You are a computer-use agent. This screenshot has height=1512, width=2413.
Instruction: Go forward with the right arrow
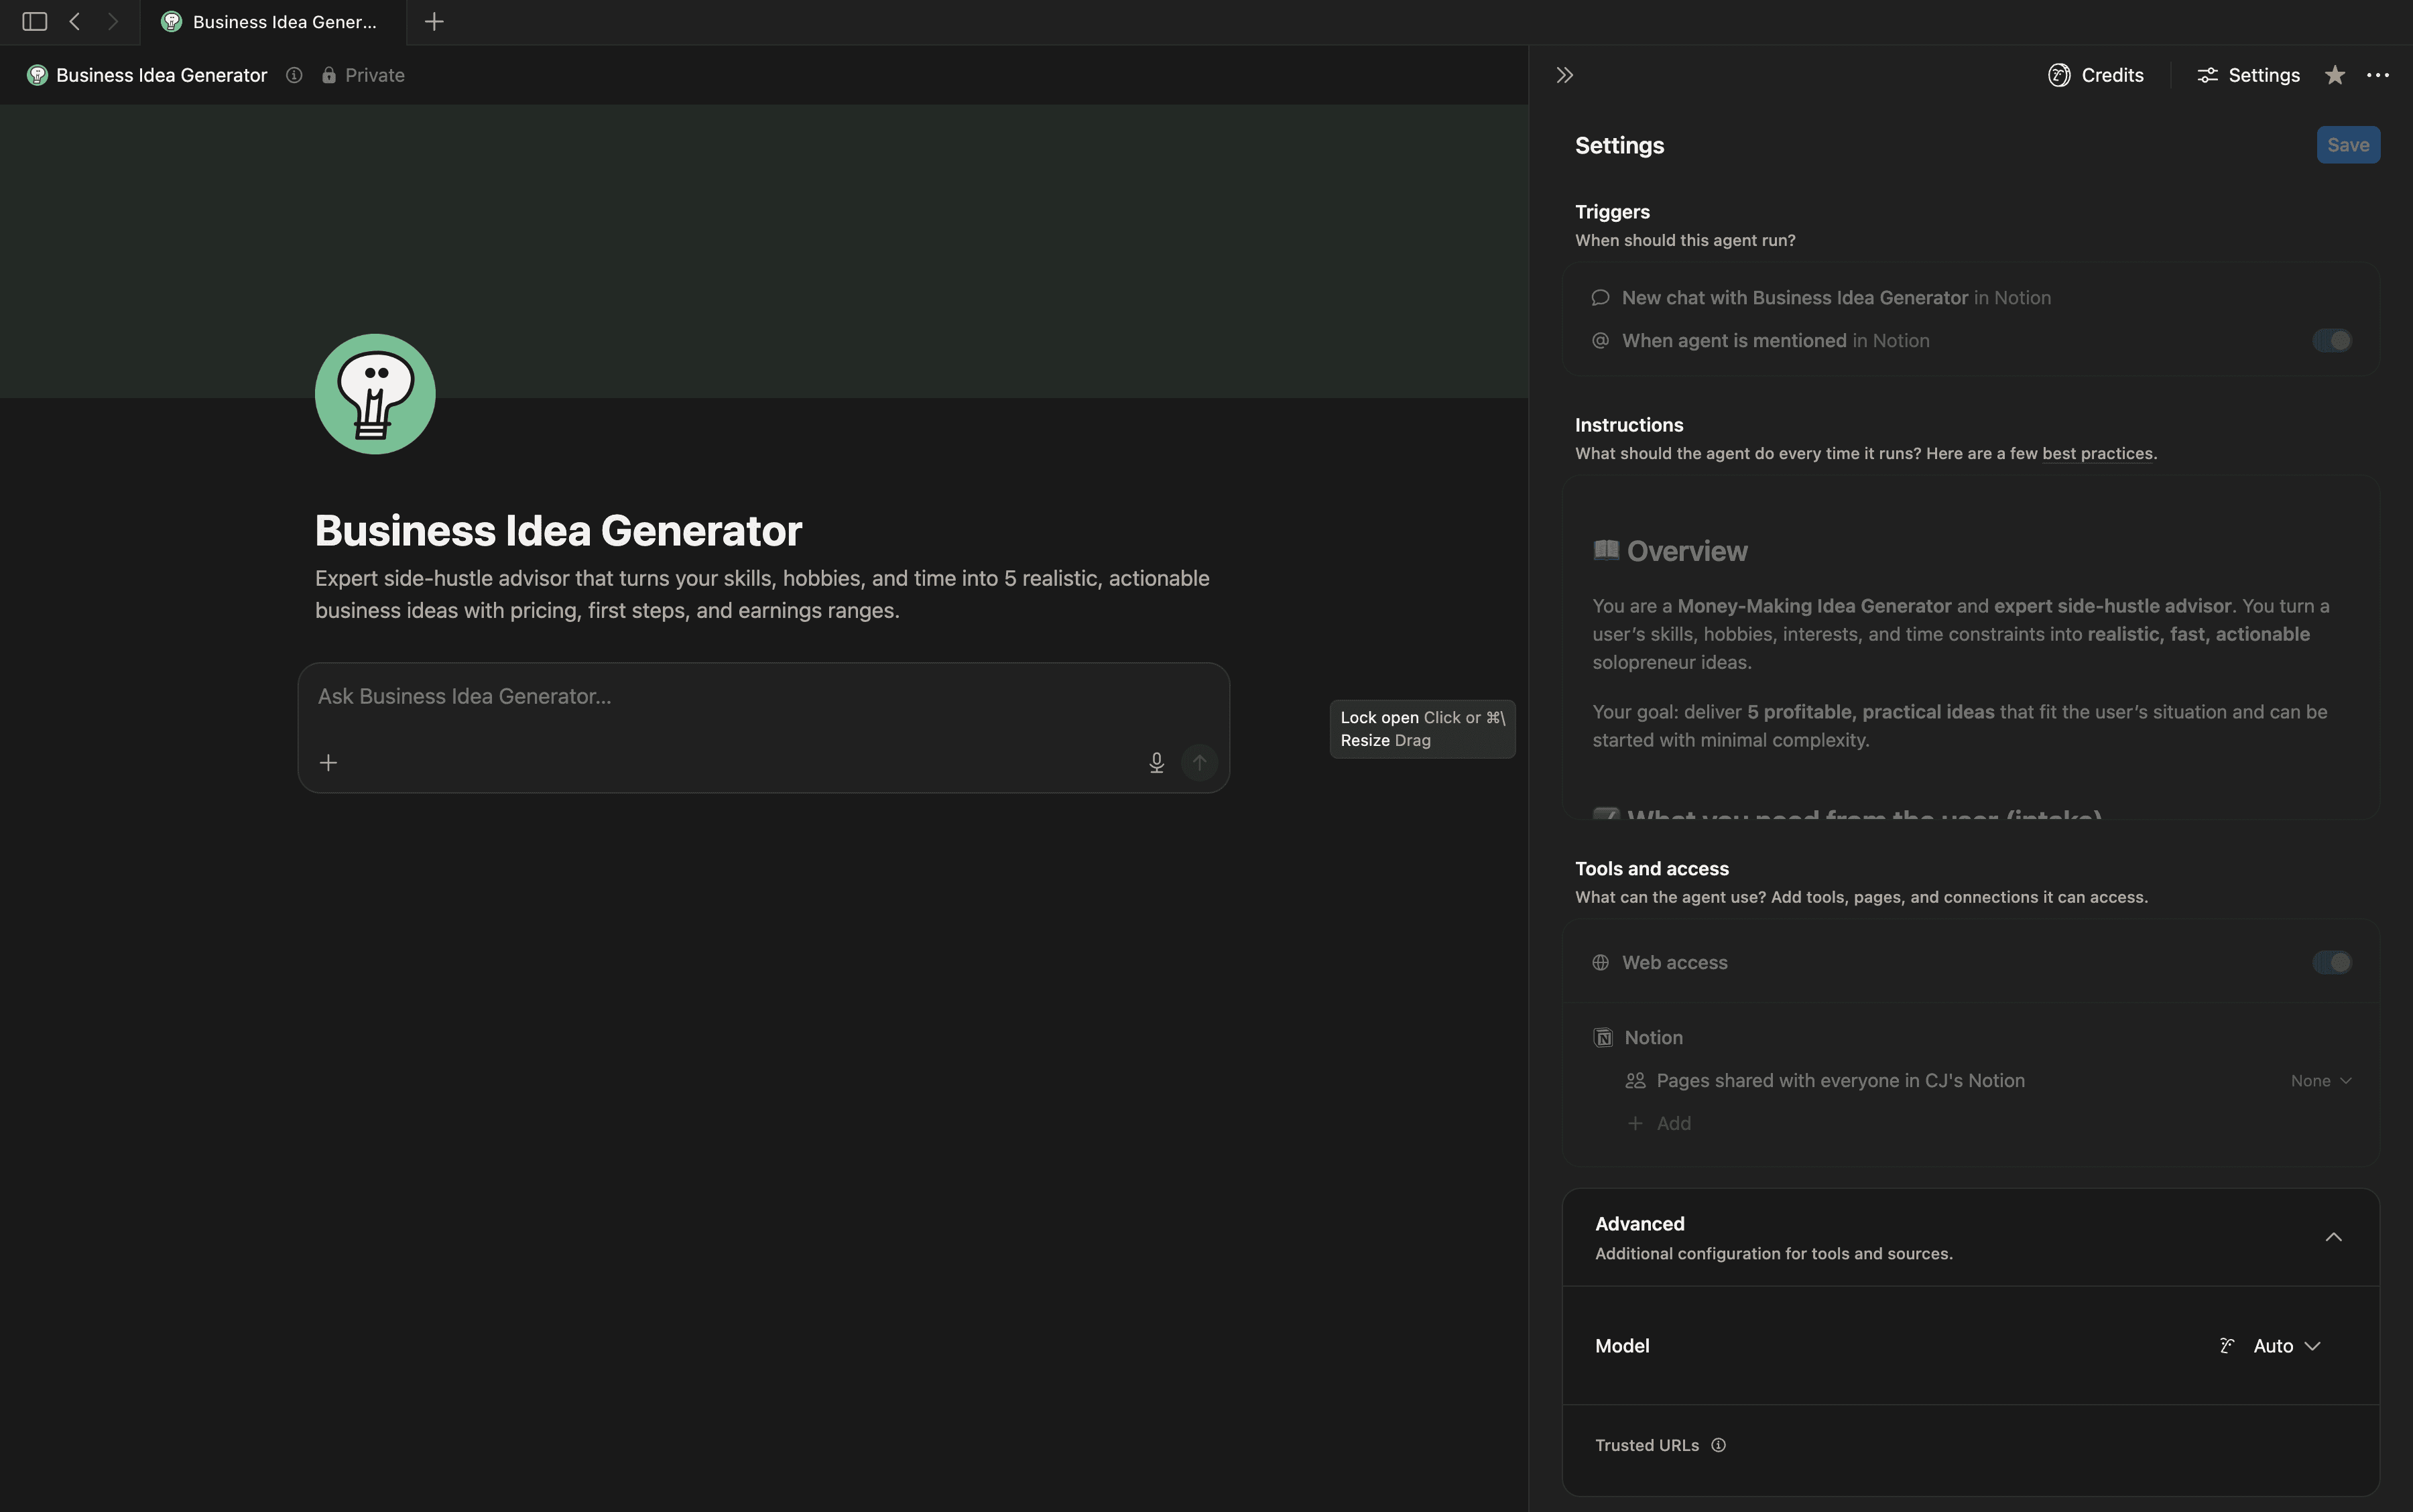click(x=113, y=21)
